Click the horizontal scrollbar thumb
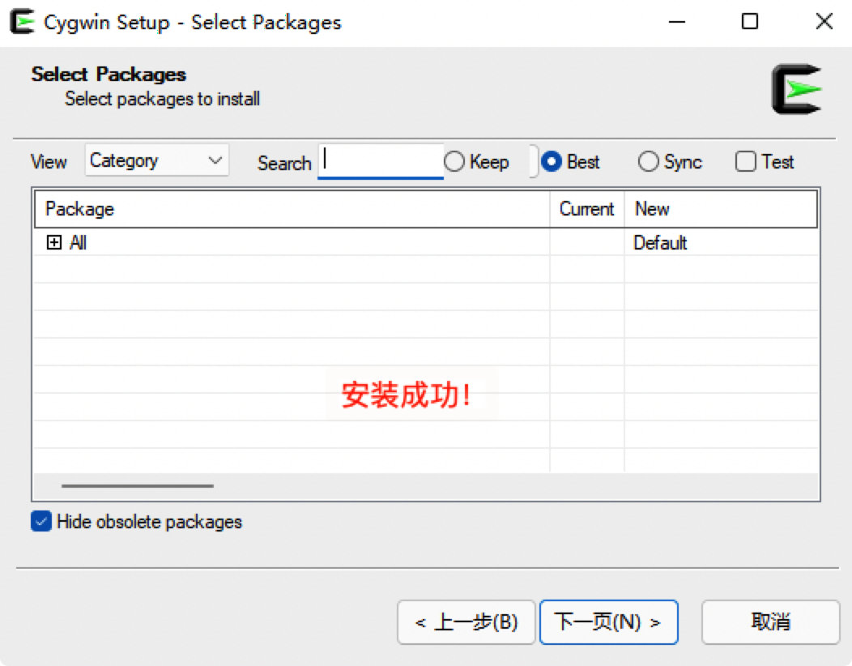 pyautogui.click(x=138, y=486)
